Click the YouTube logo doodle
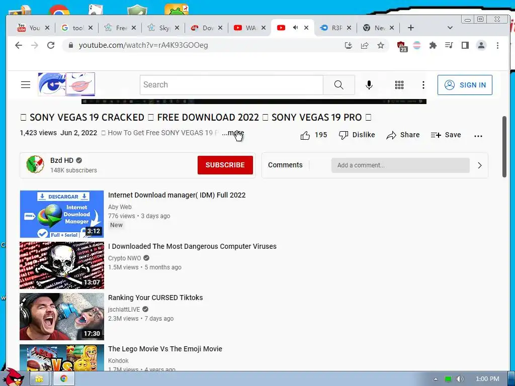The height and width of the screenshot is (386, 515). click(x=66, y=84)
